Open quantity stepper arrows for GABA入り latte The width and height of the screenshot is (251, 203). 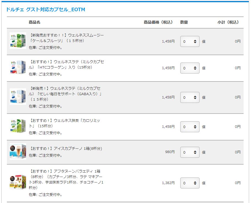(195, 97)
